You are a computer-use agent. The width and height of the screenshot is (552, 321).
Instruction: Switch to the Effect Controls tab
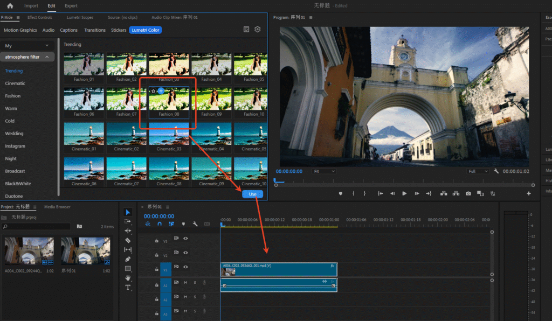(x=40, y=17)
